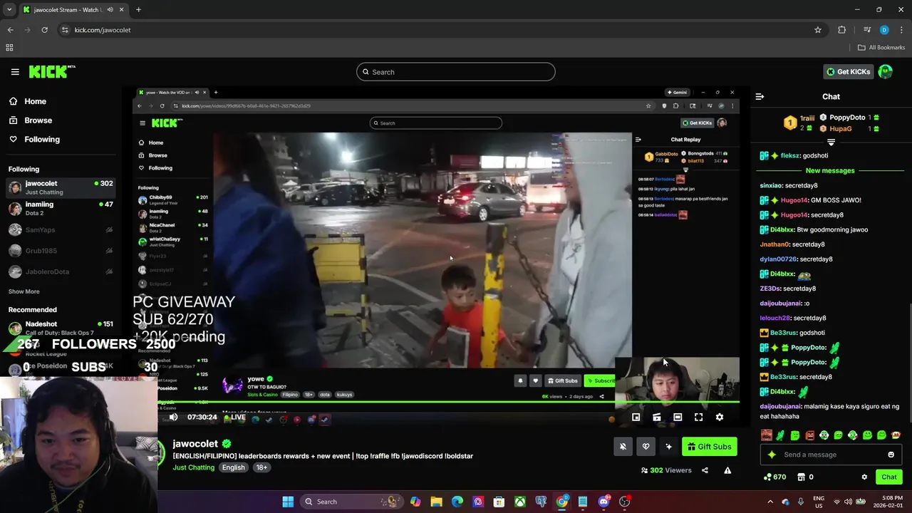Reload the browser page
The image size is (912, 513).
click(44, 30)
